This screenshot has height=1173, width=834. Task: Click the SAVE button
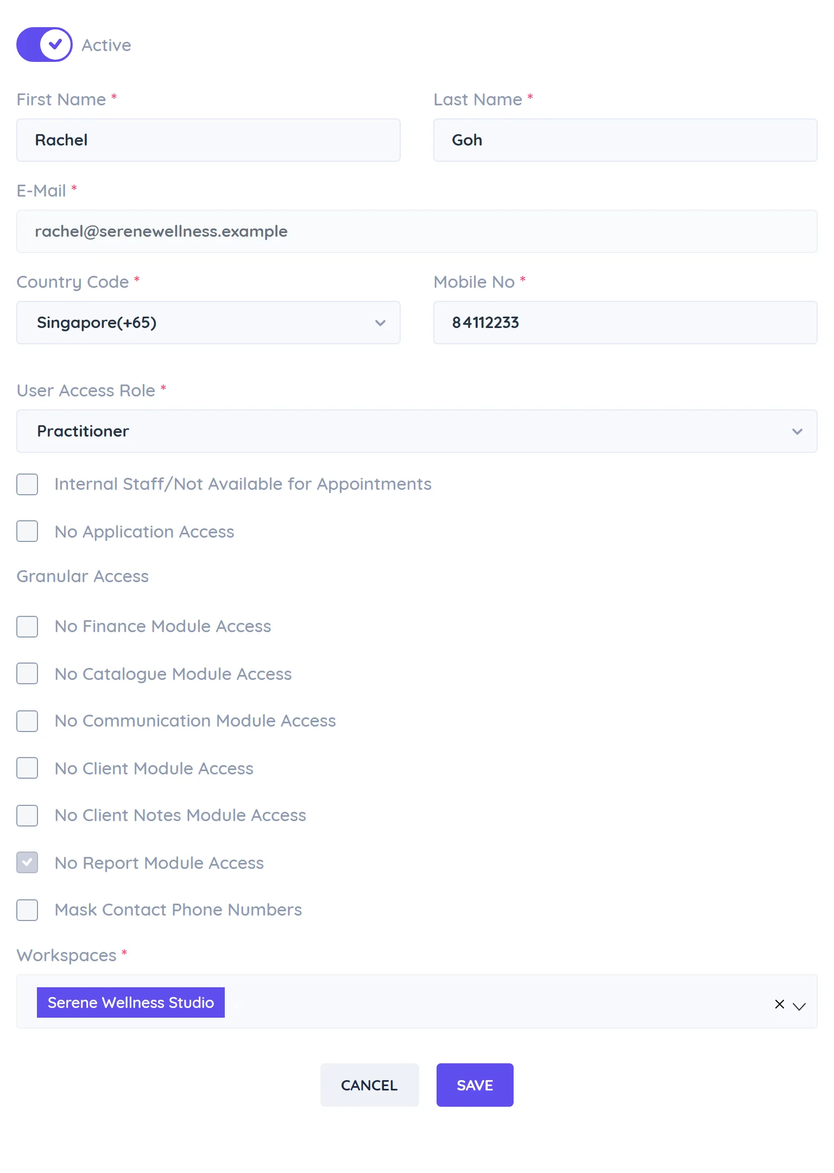coord(475,1085)
